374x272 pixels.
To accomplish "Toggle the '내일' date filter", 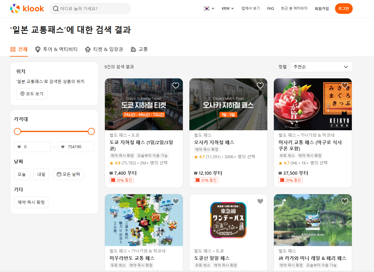I will point(41,174).
